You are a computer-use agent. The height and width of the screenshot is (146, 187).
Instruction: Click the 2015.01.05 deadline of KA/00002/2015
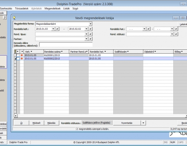click(95, 59)
